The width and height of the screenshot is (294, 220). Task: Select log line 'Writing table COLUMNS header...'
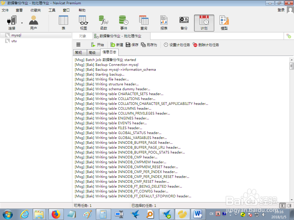(x=113, y=108)
